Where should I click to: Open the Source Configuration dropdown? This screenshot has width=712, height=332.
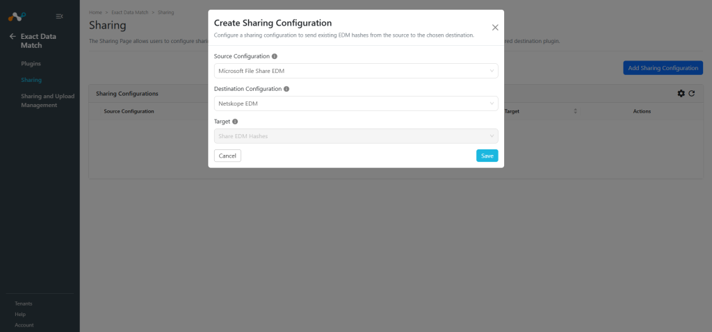[356, 71]
